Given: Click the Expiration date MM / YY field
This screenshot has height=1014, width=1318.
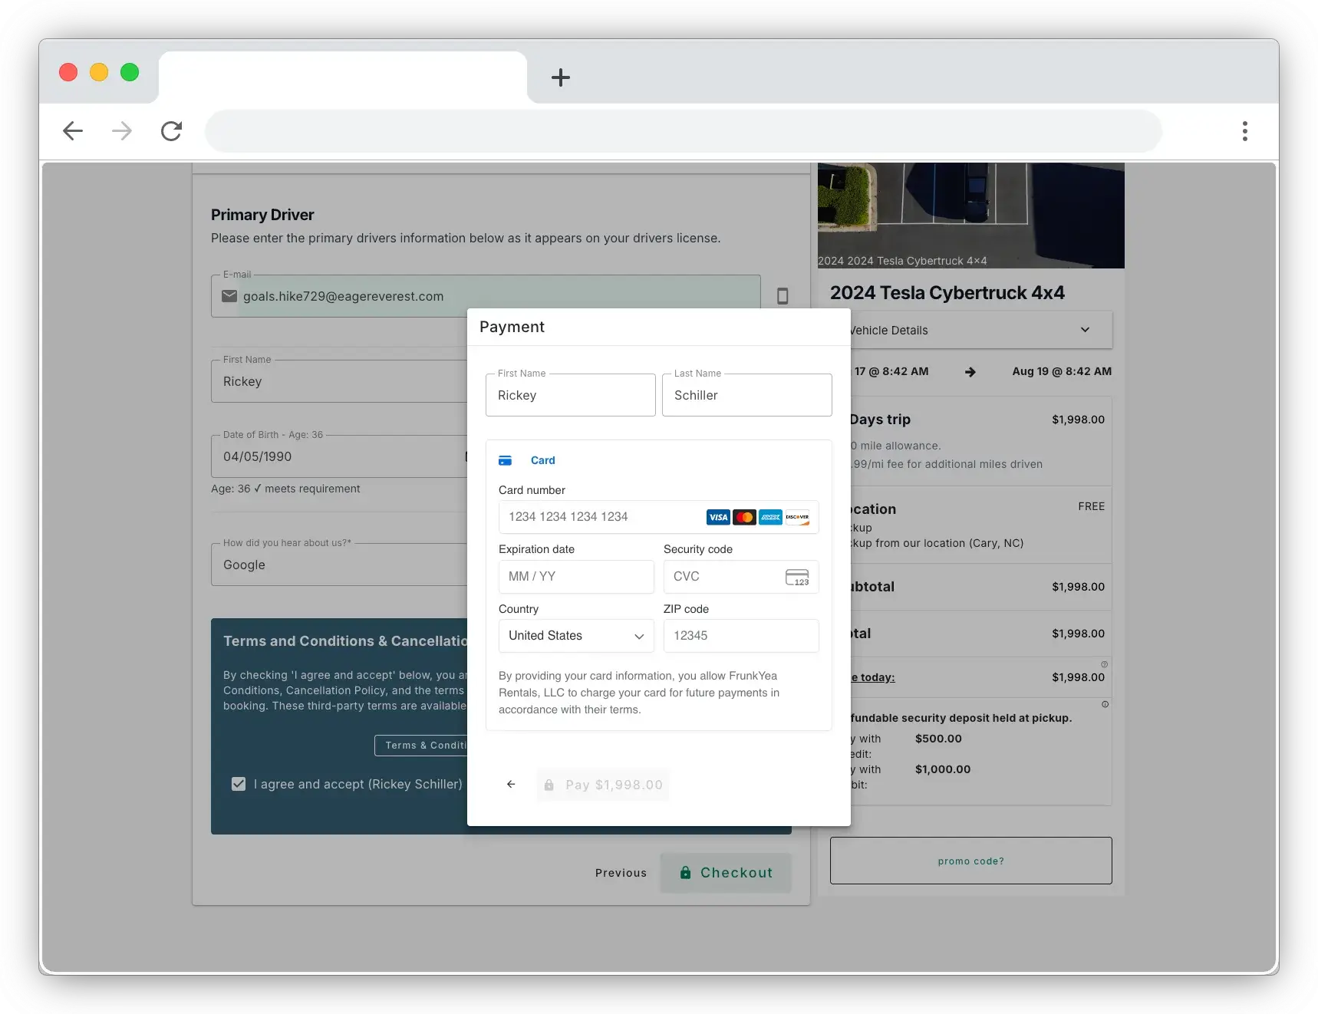Looking at the screenshot, I should pos(576,577).
